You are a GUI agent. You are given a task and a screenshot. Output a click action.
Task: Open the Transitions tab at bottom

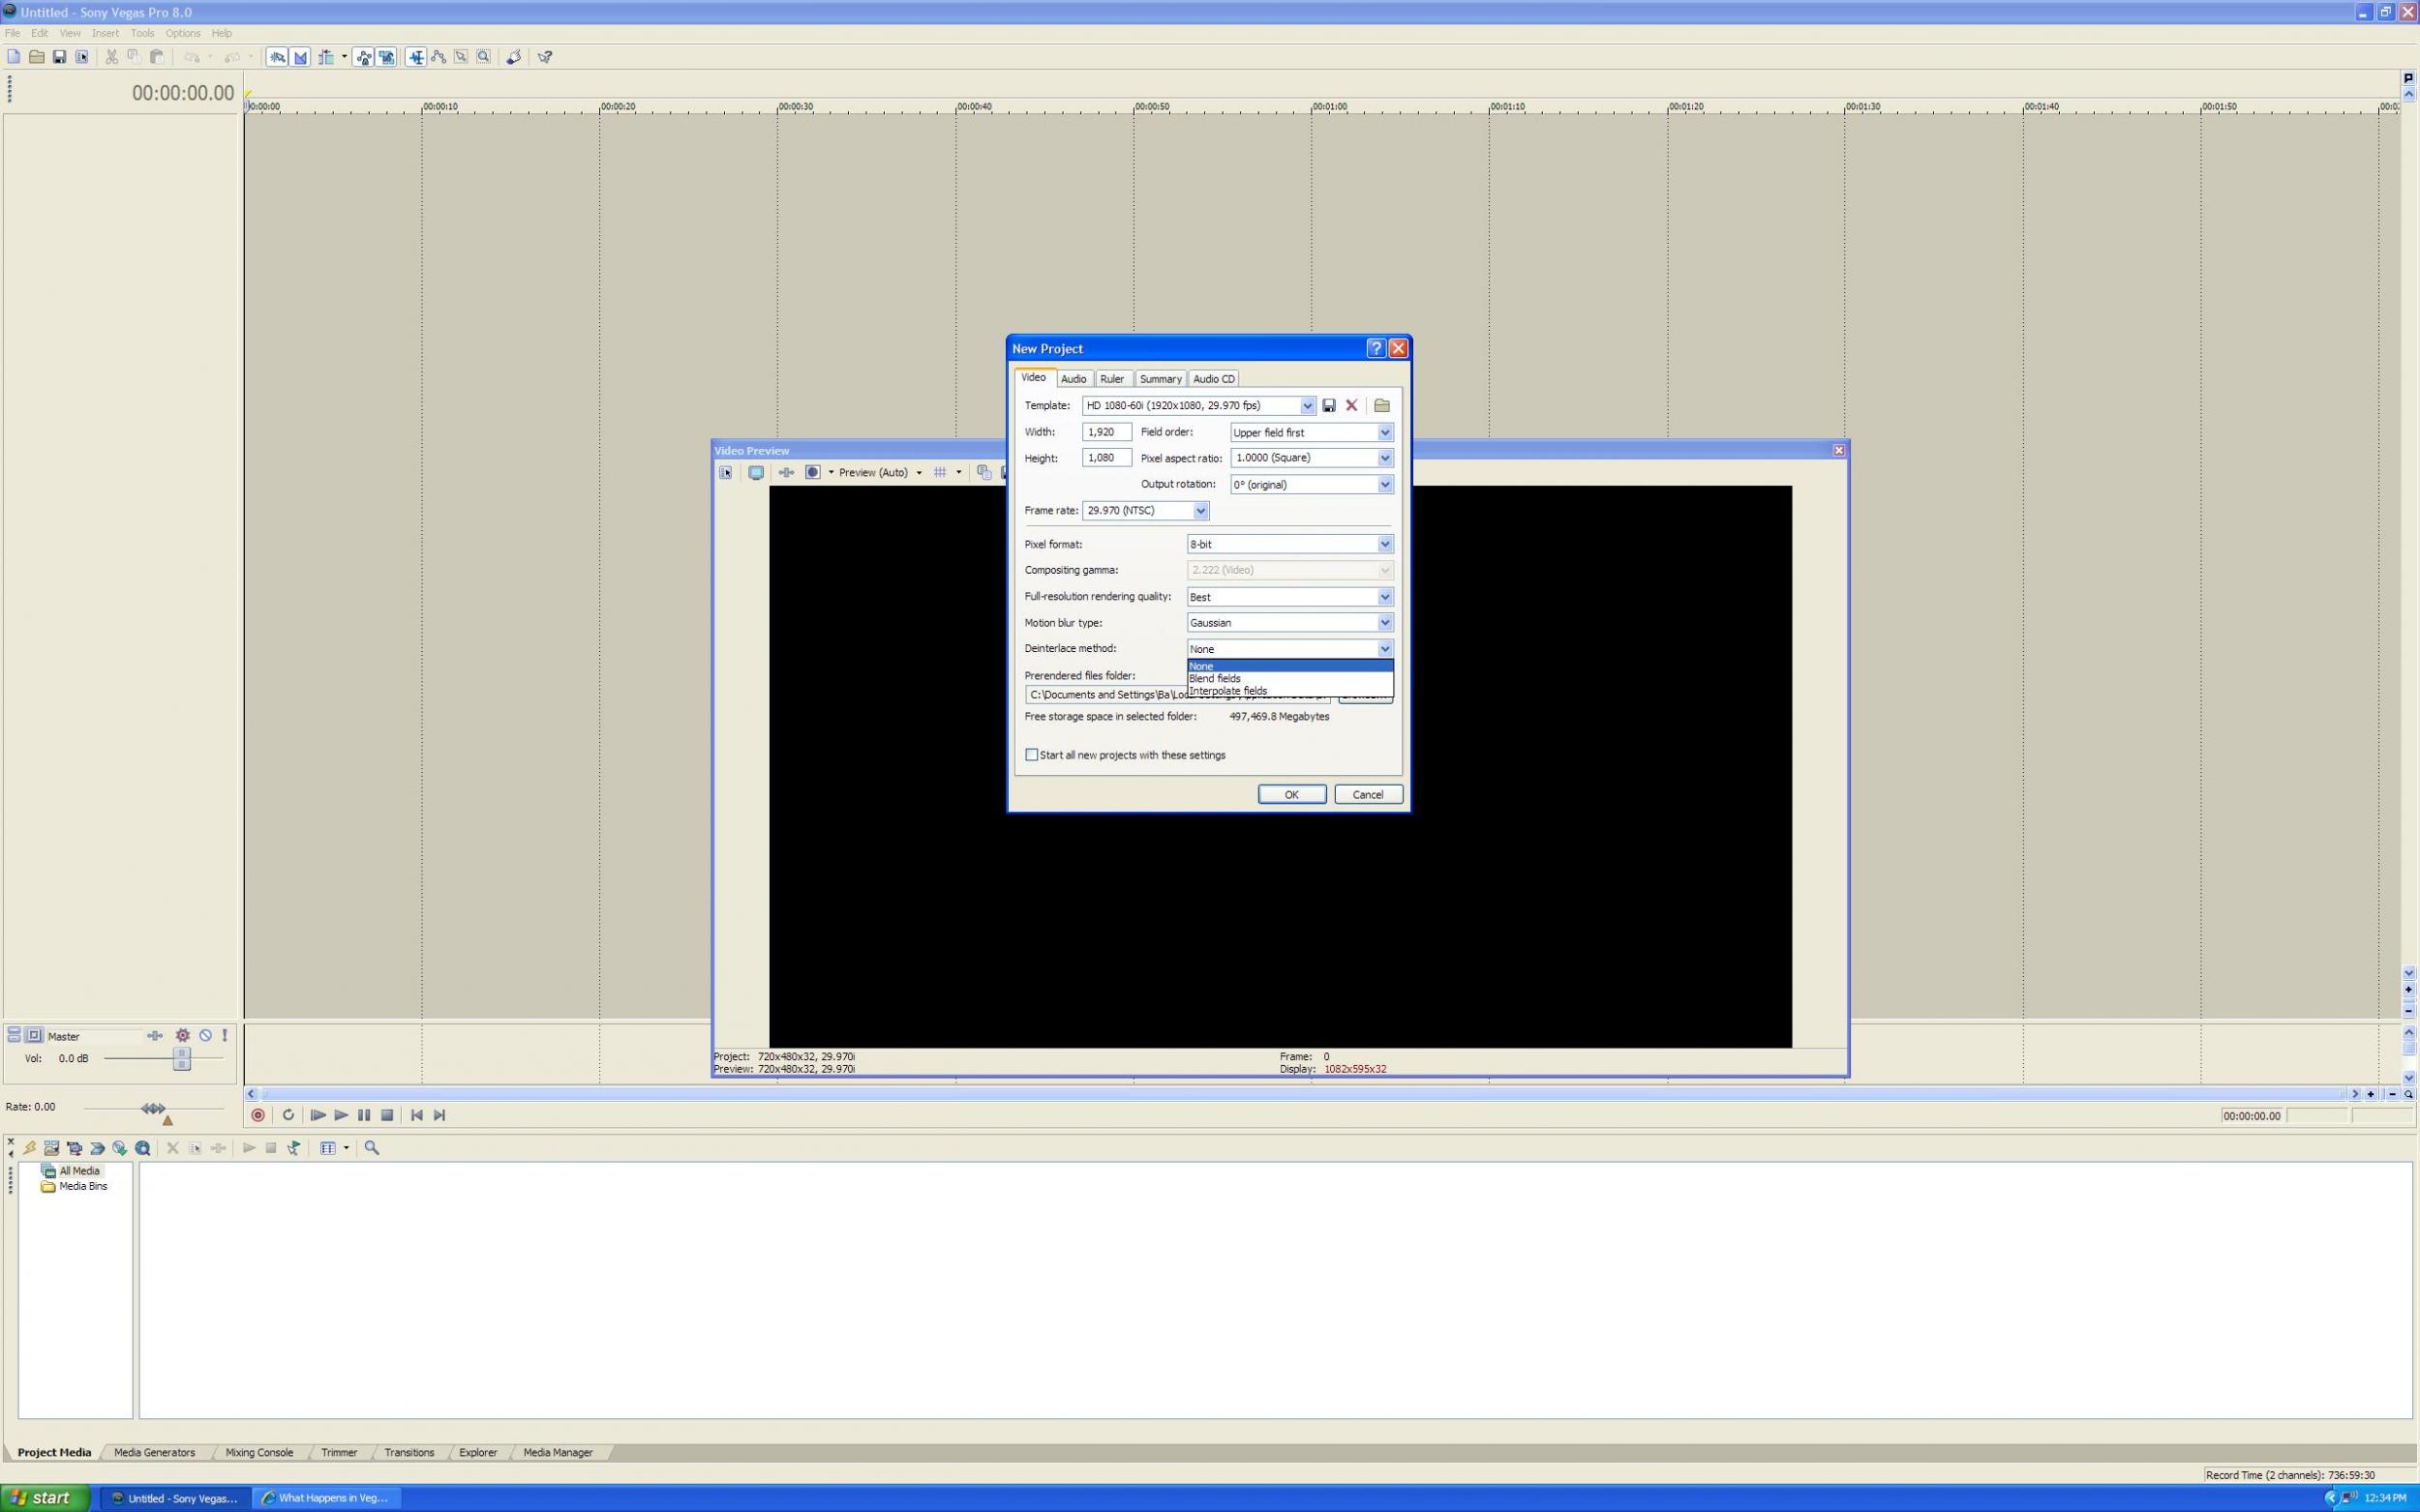click(x=408, y=1452)
